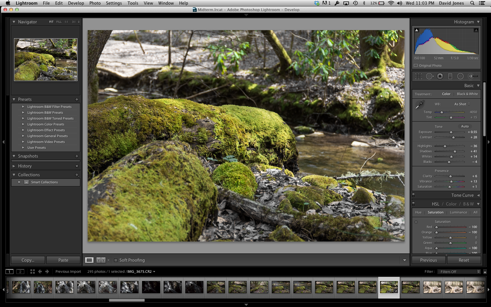Image resolution: width=491 pixels, height=307 pixels.
Task: Select the Graduated Filter tool
Action: (x=450, y=76)
